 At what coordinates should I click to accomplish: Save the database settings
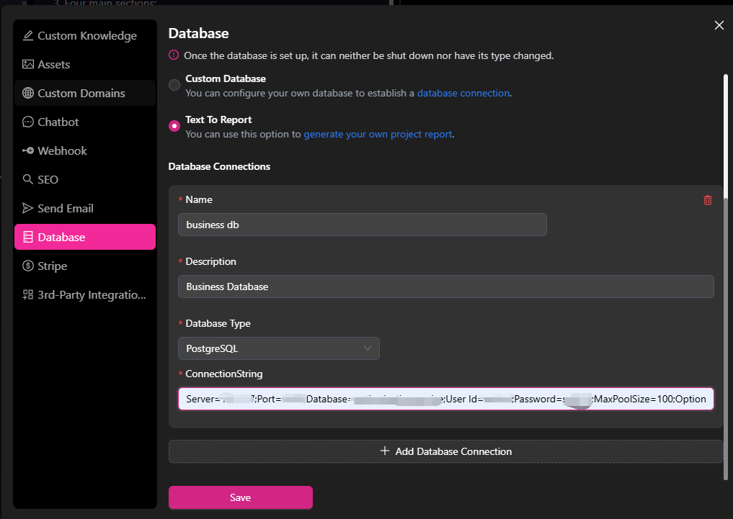(x=240, y=497)
